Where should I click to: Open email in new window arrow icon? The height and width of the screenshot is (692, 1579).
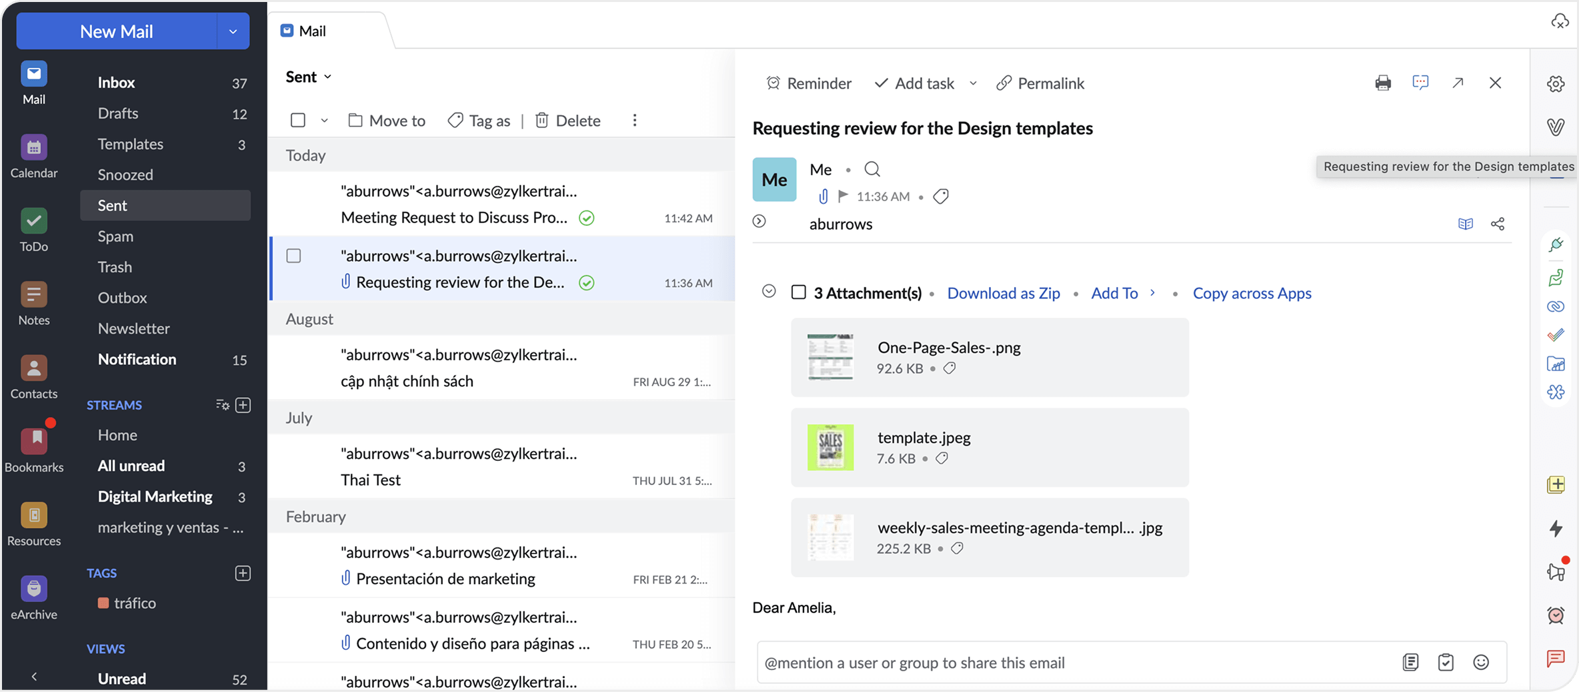click(1458, 83)
